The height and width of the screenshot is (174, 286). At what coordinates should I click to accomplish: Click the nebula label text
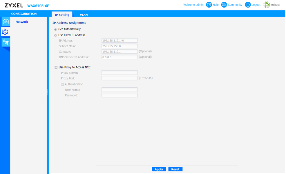coord(275,5)
